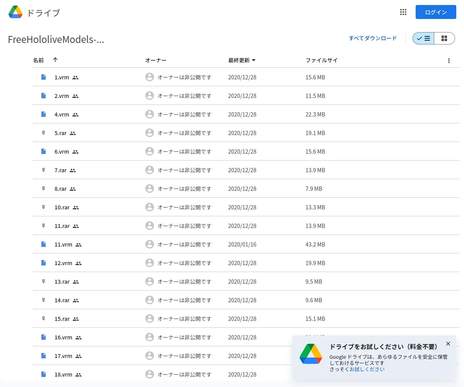464x387 pixels.
Task: Click the owner avatar in 13.rar row
Action: [150, 281]
